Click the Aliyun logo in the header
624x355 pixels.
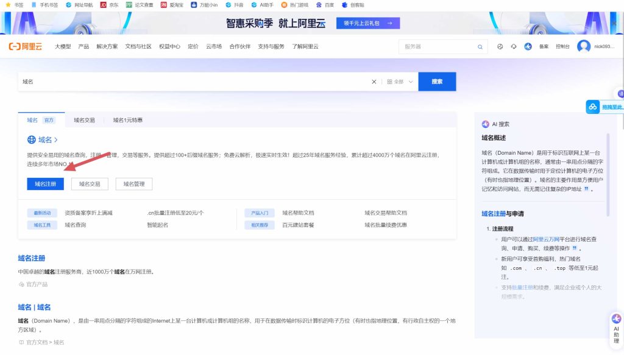(x=25, y=46)
